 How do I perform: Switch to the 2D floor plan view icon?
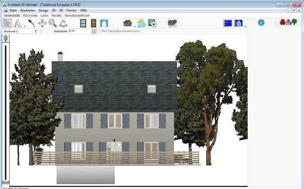[228, 23]
